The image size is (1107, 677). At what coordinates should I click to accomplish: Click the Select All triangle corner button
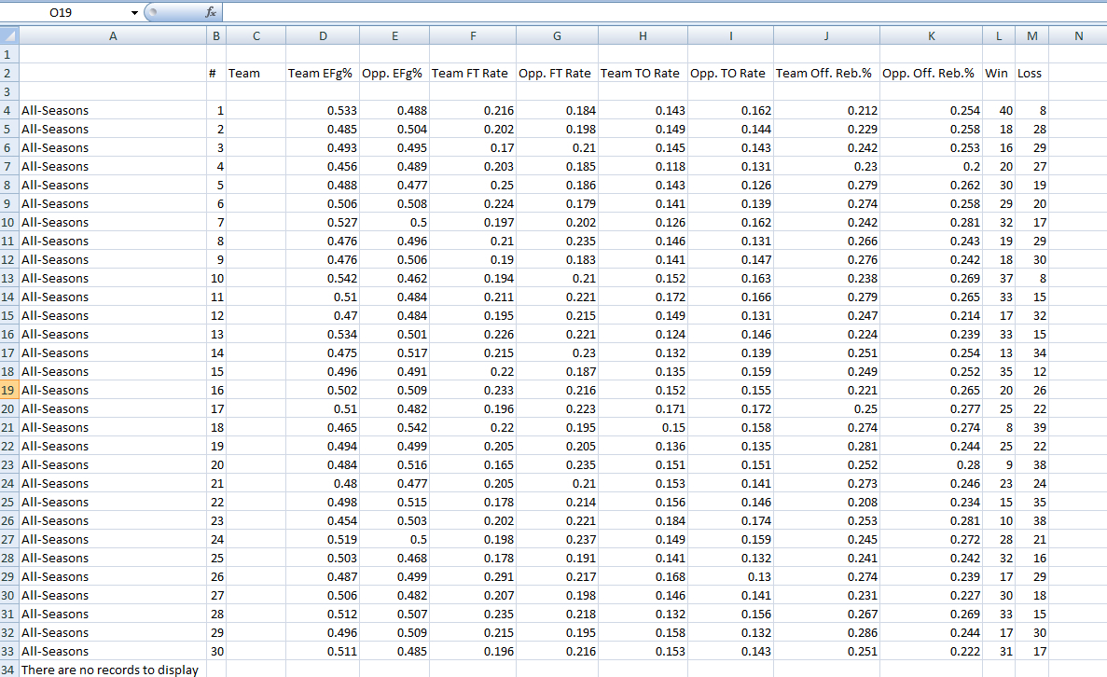[10, 35]
